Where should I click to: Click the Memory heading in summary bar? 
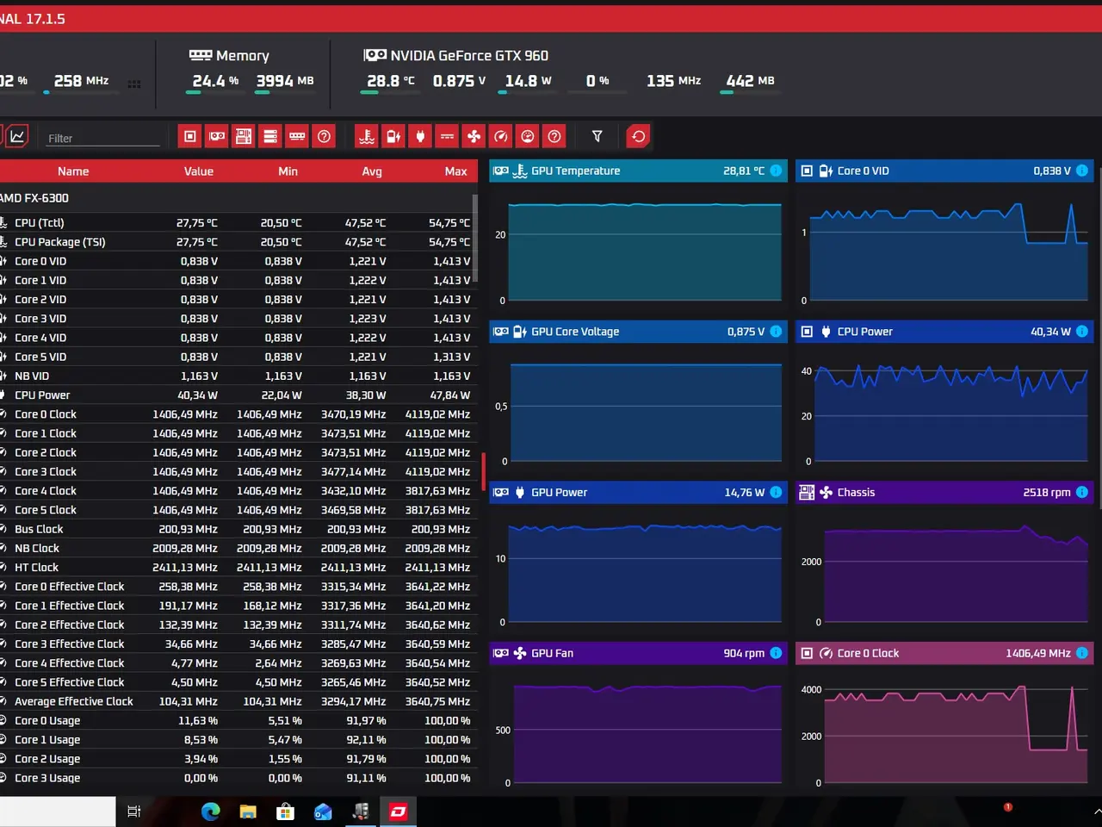[x=243, y=56]
